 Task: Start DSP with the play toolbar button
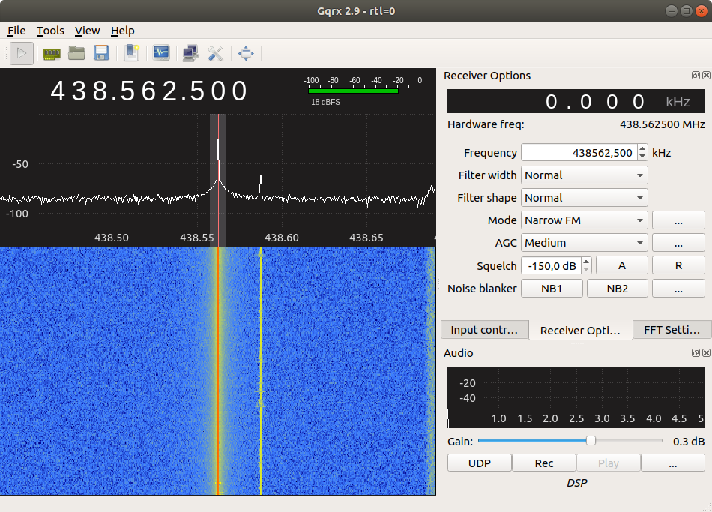tap(21, 54)
